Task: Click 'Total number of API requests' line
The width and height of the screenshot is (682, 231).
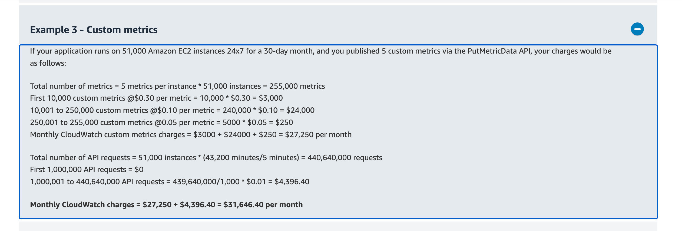Action: 206,157
